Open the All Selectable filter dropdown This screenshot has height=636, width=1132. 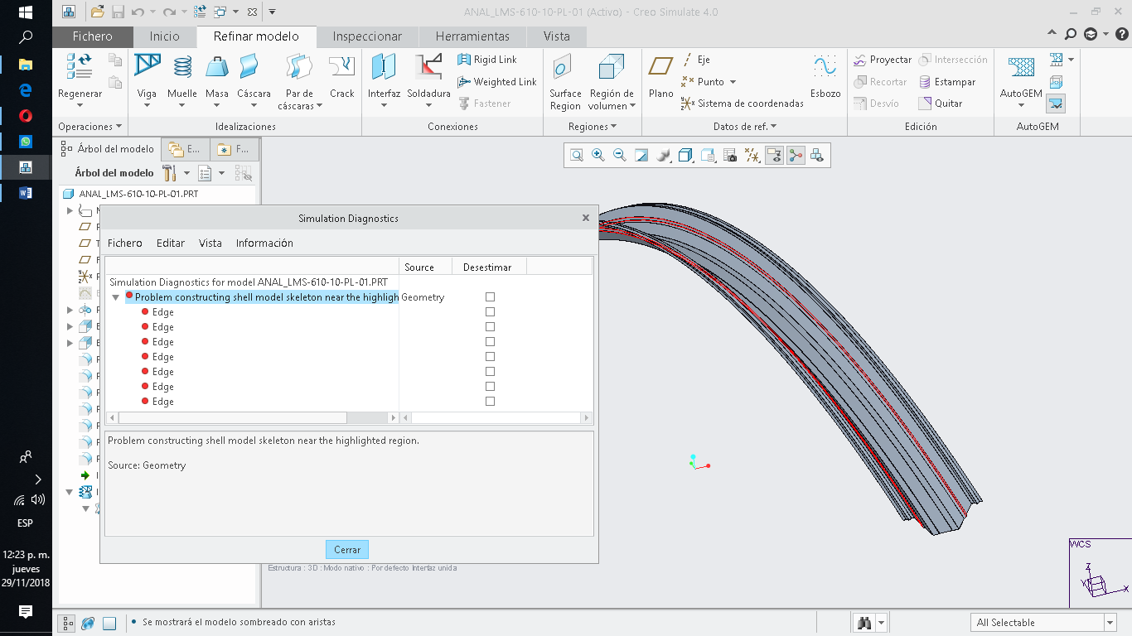point(1111,622)
